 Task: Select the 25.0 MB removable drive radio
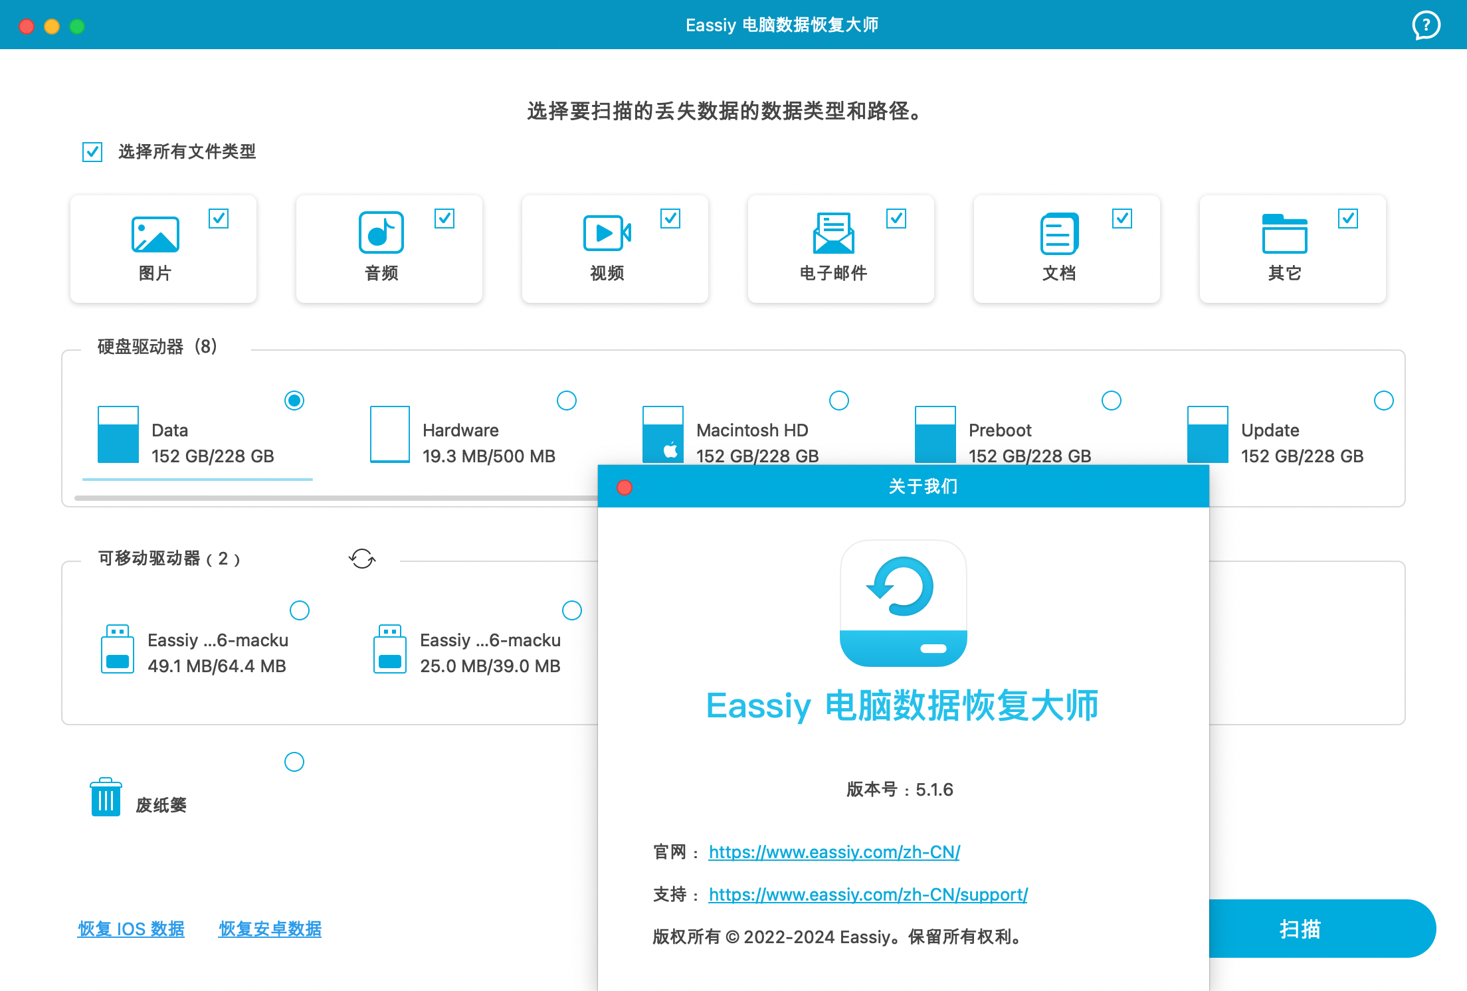[572, 610]
